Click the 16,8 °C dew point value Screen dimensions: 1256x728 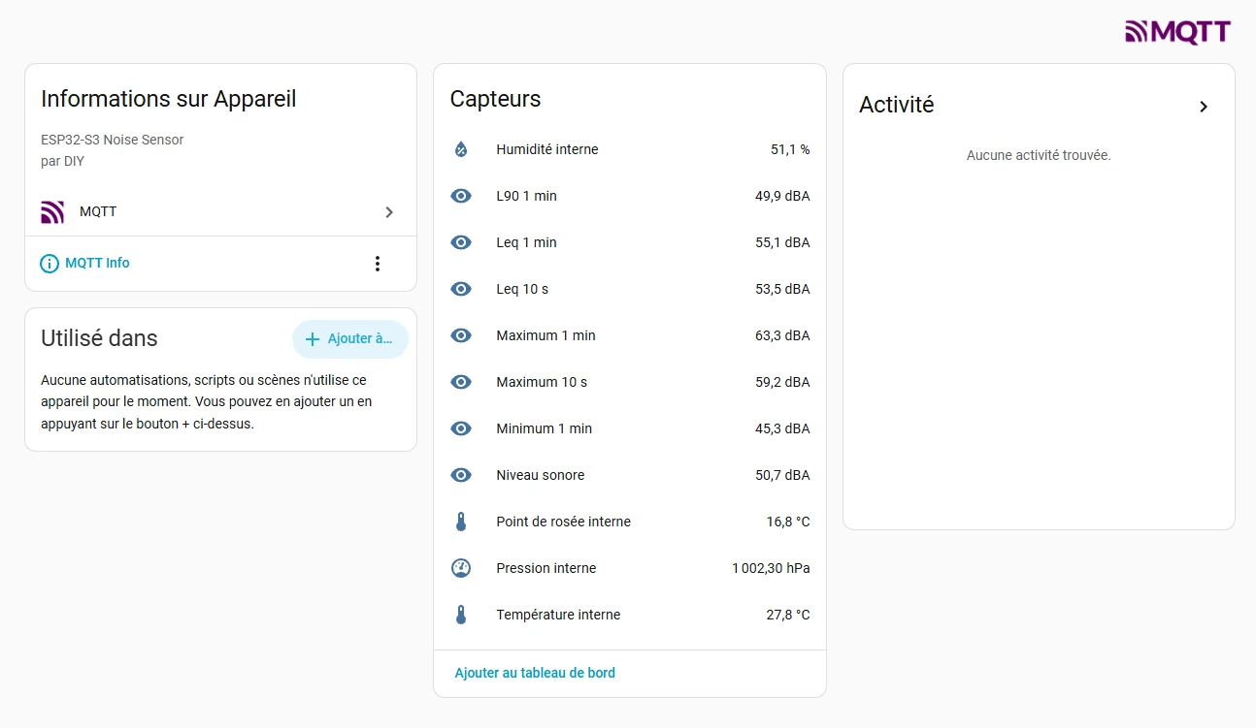point(788,522)
